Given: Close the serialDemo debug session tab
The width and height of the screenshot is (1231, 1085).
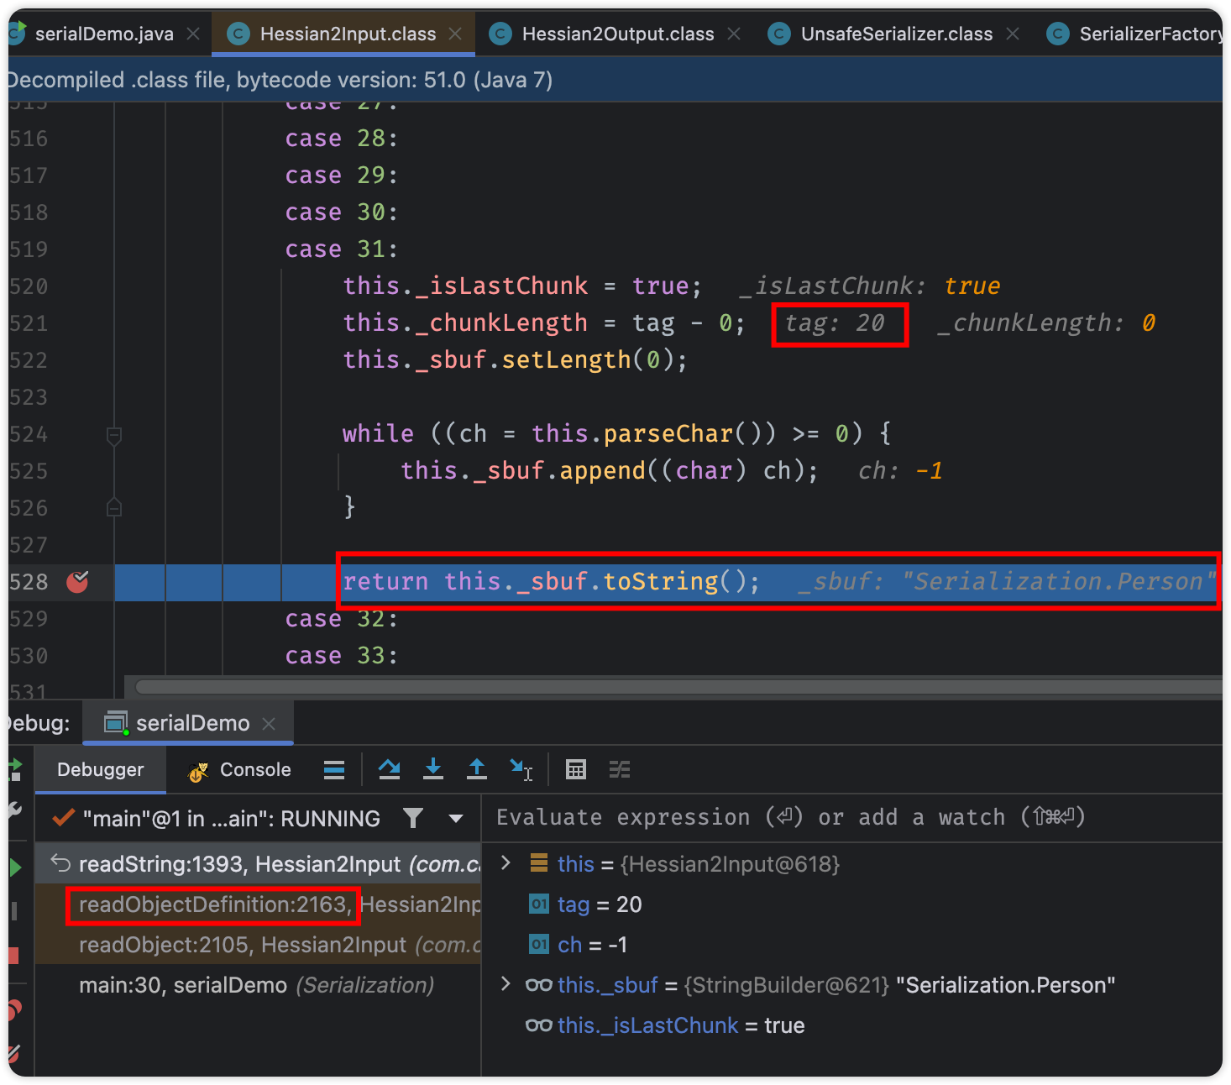Looking at the screenshot, I should [x=269, y=723].
